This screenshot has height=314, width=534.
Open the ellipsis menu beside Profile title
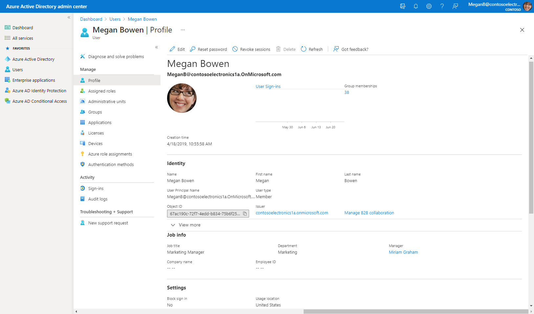point(183,30)
